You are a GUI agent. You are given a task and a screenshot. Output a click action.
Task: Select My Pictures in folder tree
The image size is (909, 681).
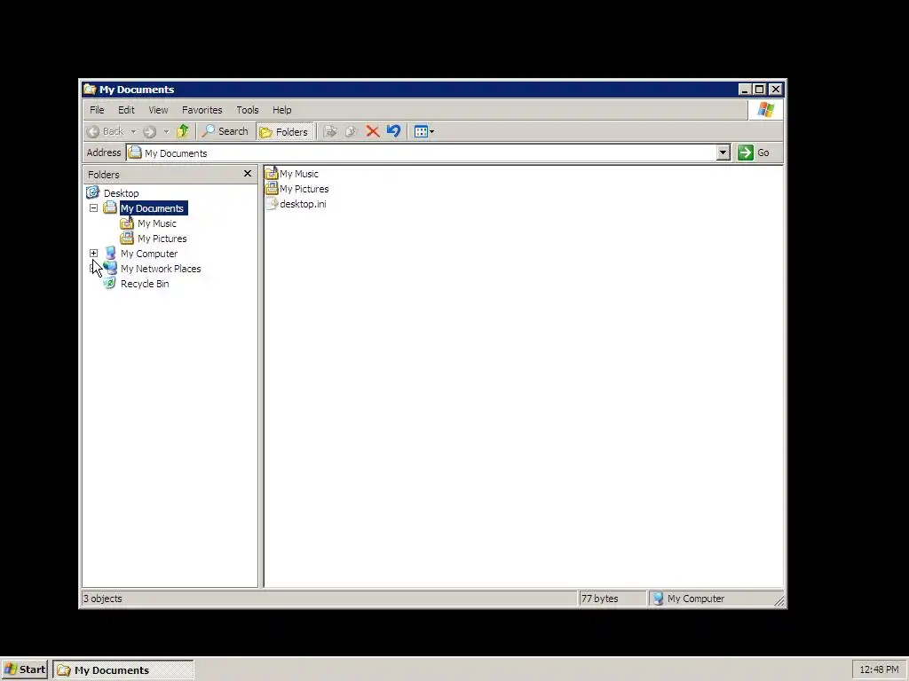(x=162, y=239)
